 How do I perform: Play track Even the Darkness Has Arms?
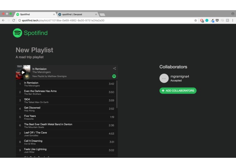[x=66, y=92]
